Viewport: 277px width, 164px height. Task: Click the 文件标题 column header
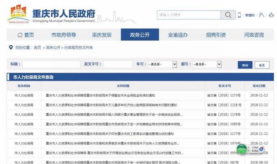(123, 86)
